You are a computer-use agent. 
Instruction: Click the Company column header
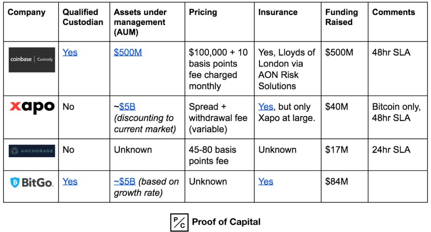tap(26, 12)
